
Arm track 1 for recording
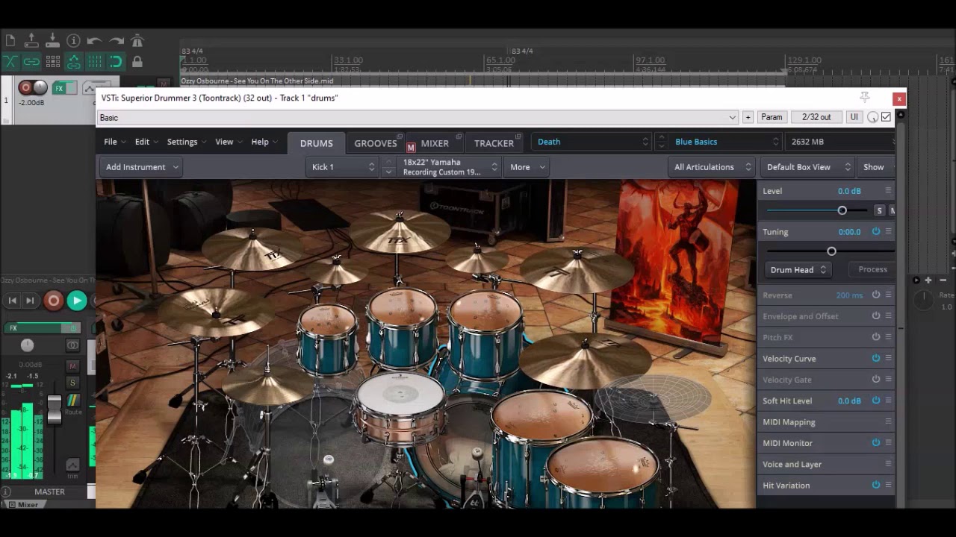25,87
